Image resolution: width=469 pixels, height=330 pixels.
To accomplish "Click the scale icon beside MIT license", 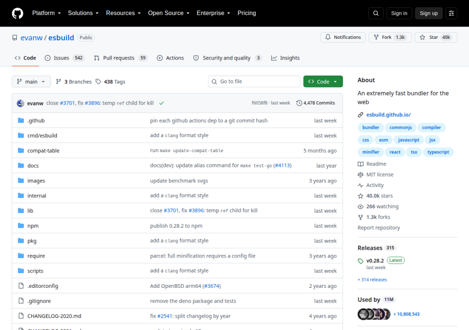I will click(x=360, y=175).
